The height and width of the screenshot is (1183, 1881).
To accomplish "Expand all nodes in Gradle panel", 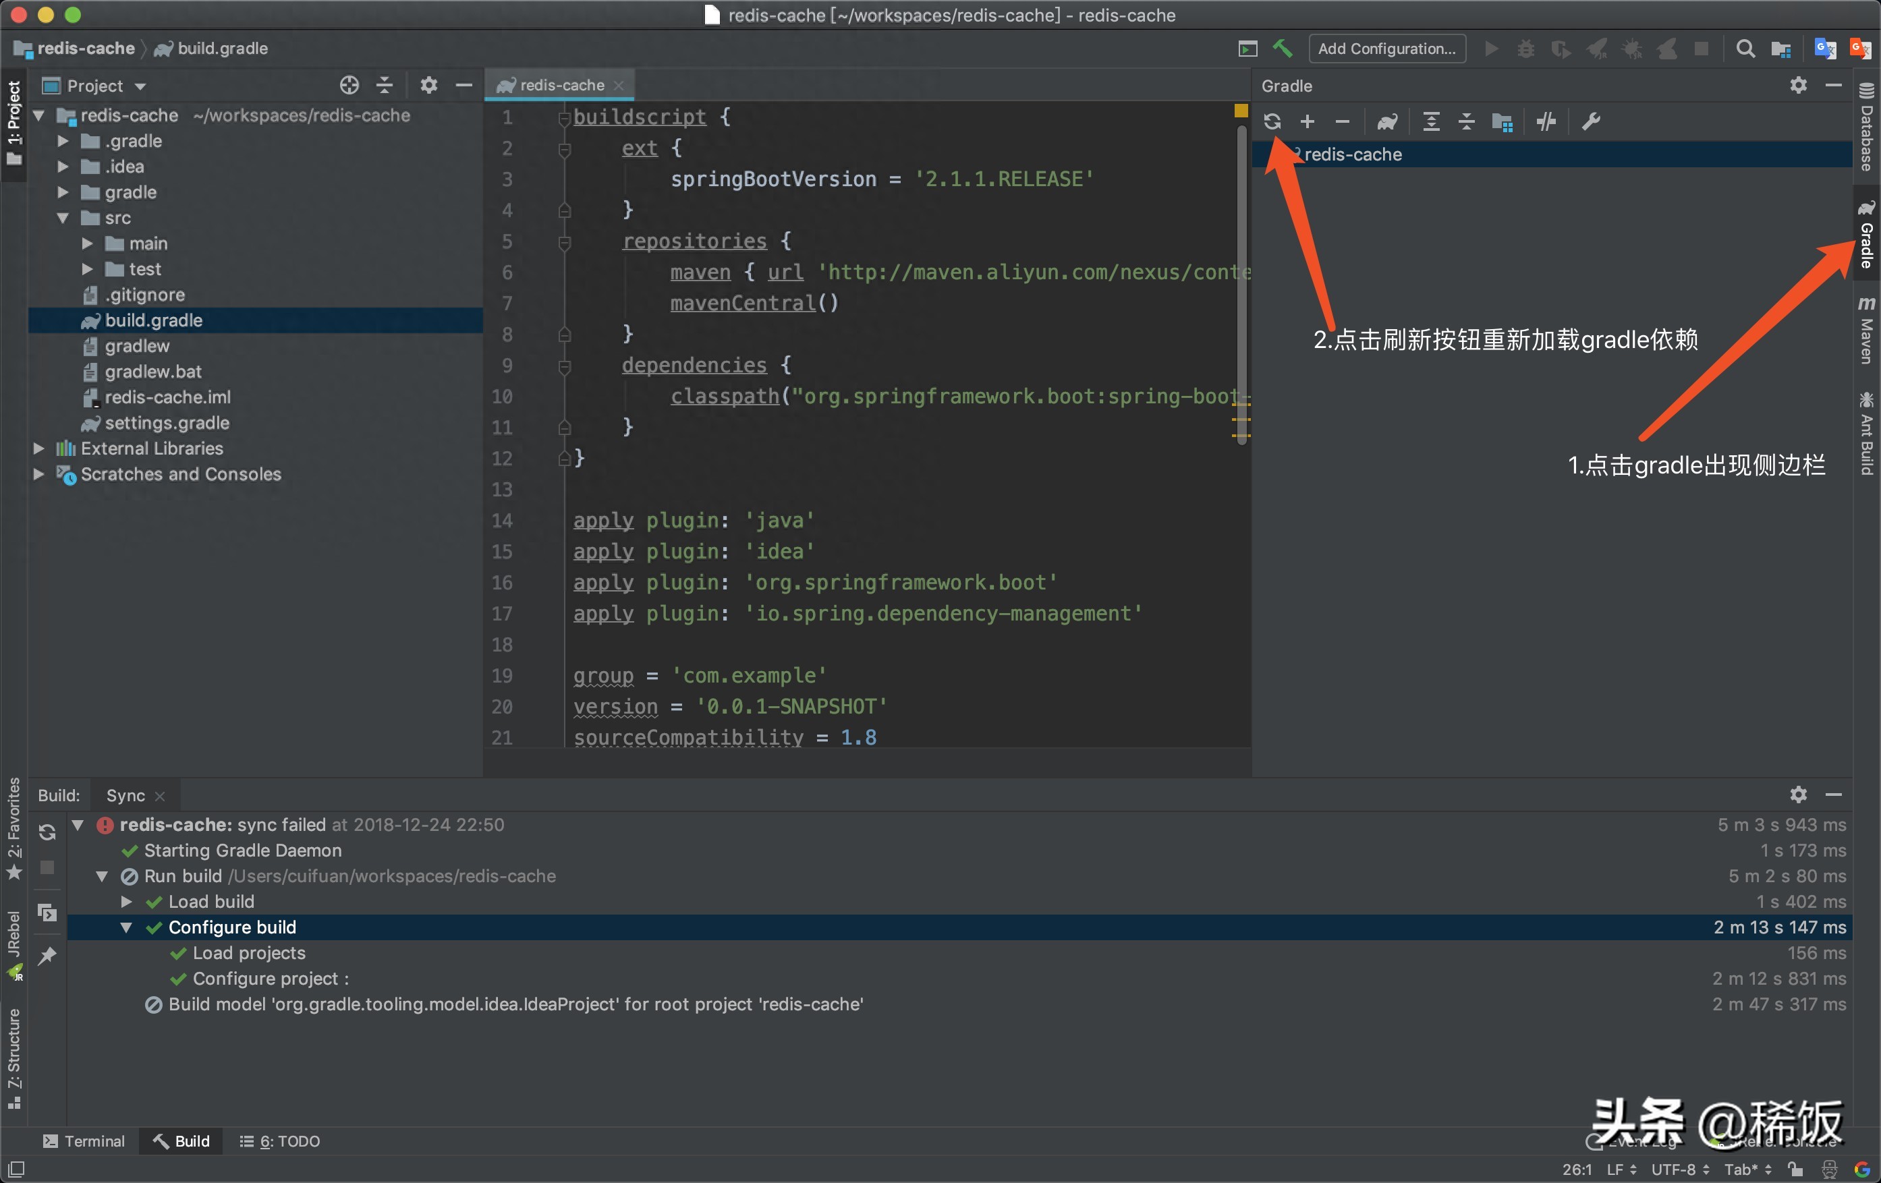I will [x=1431, y=121].
